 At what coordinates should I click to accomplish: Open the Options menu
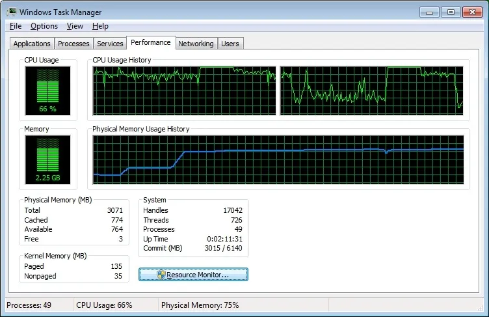44,26
